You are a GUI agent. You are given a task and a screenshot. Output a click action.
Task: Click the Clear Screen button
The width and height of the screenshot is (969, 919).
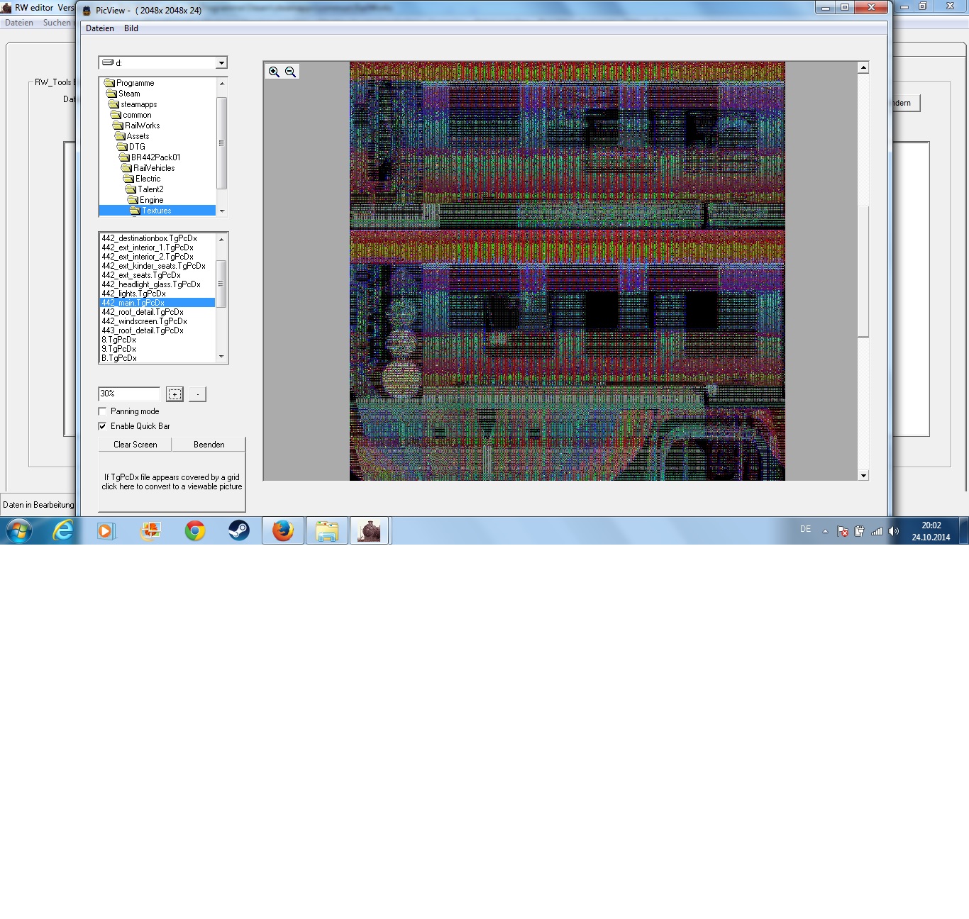pos(135,445)
